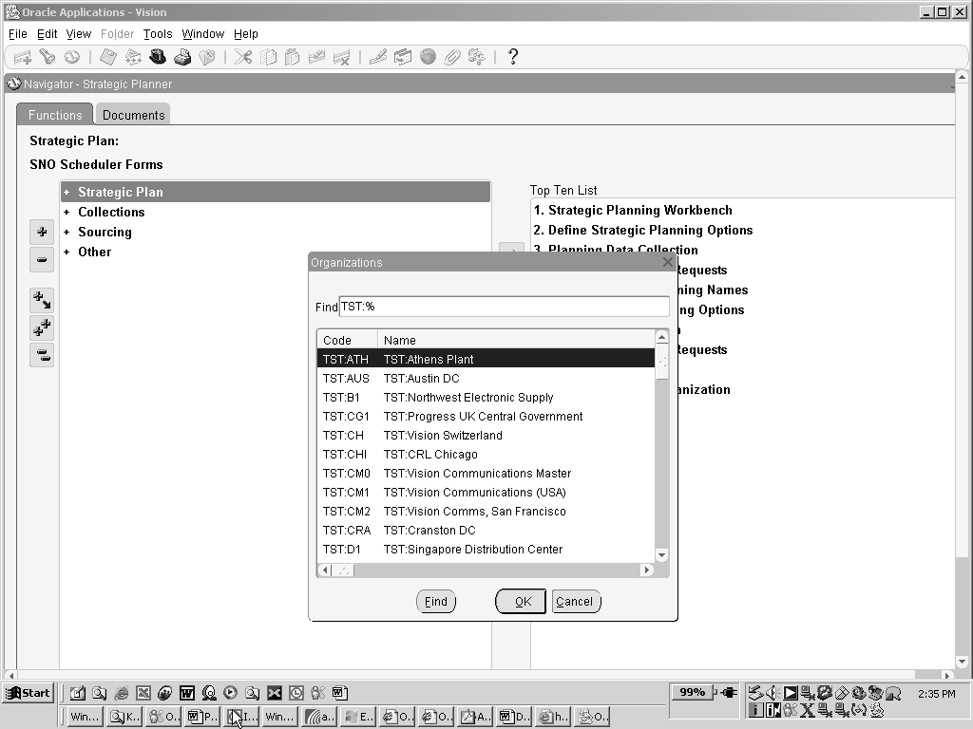973x729 pixels.
Task: Click the Collapse All navigator button
Action: pyautogui.click(x=42, y=355)
